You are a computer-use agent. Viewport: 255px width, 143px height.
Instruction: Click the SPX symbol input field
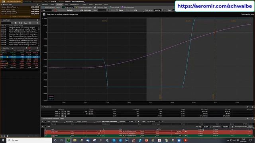tap(47, 10)
